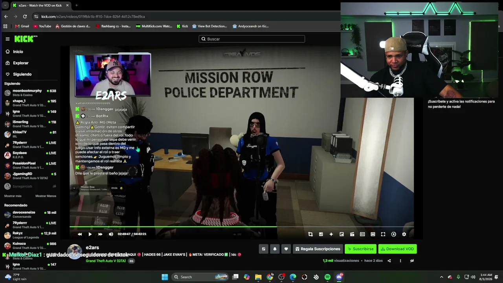Rewind the VOD playback
503x283 pixels.
click(80, 234)
